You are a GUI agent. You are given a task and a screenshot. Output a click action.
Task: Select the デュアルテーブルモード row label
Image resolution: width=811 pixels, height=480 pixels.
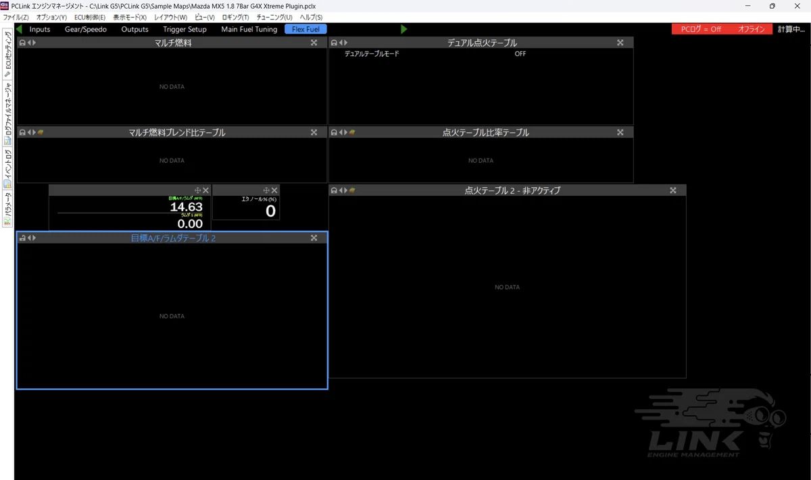(372, 54)
